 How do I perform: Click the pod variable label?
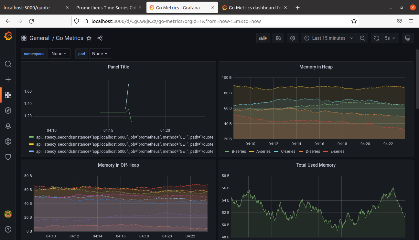(x=81, y=54)
